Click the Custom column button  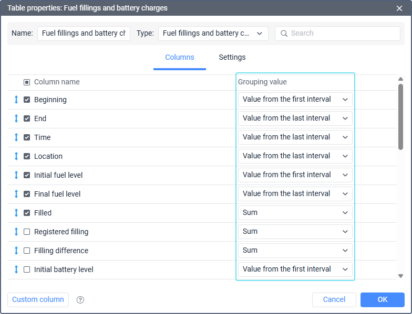coord(38,300)
